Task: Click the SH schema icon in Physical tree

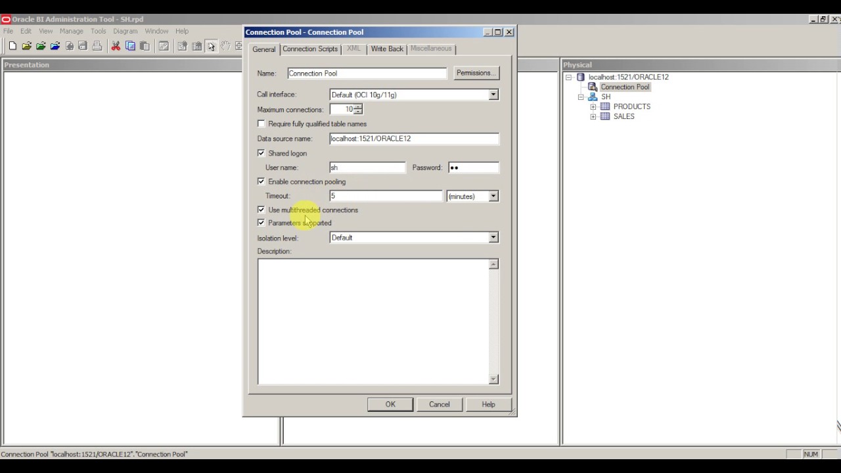Action: (593, 97)
